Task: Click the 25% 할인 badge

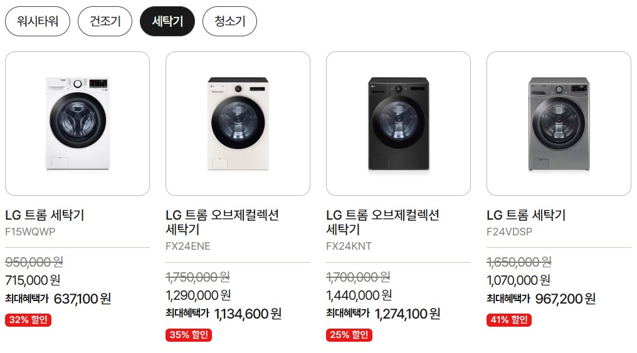Action: point(349,335)
